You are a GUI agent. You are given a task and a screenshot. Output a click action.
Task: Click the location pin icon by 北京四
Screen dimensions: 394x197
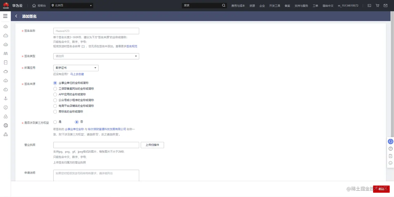coord(53,5)
